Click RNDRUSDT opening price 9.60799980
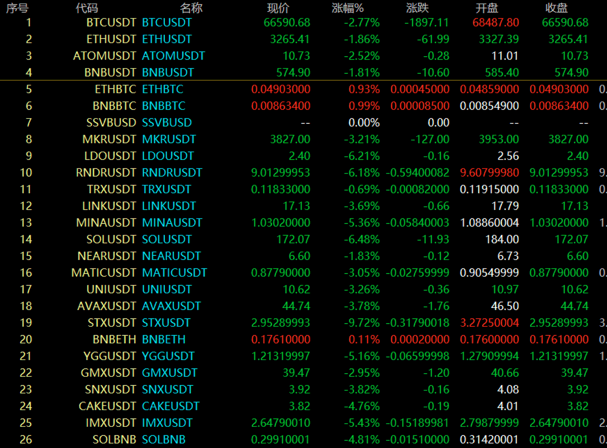The width and height of the screenshot is (607, 448). coord(490,172)
